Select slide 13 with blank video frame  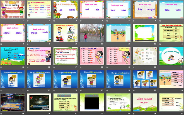pos(145,33)
